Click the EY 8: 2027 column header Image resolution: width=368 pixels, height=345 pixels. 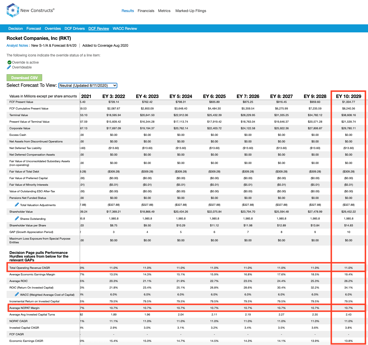click(281, 96)
